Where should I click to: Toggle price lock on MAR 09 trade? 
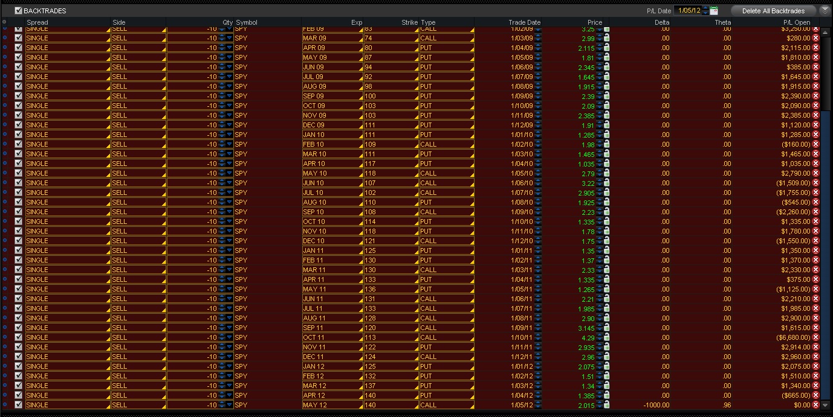[606, 38]
